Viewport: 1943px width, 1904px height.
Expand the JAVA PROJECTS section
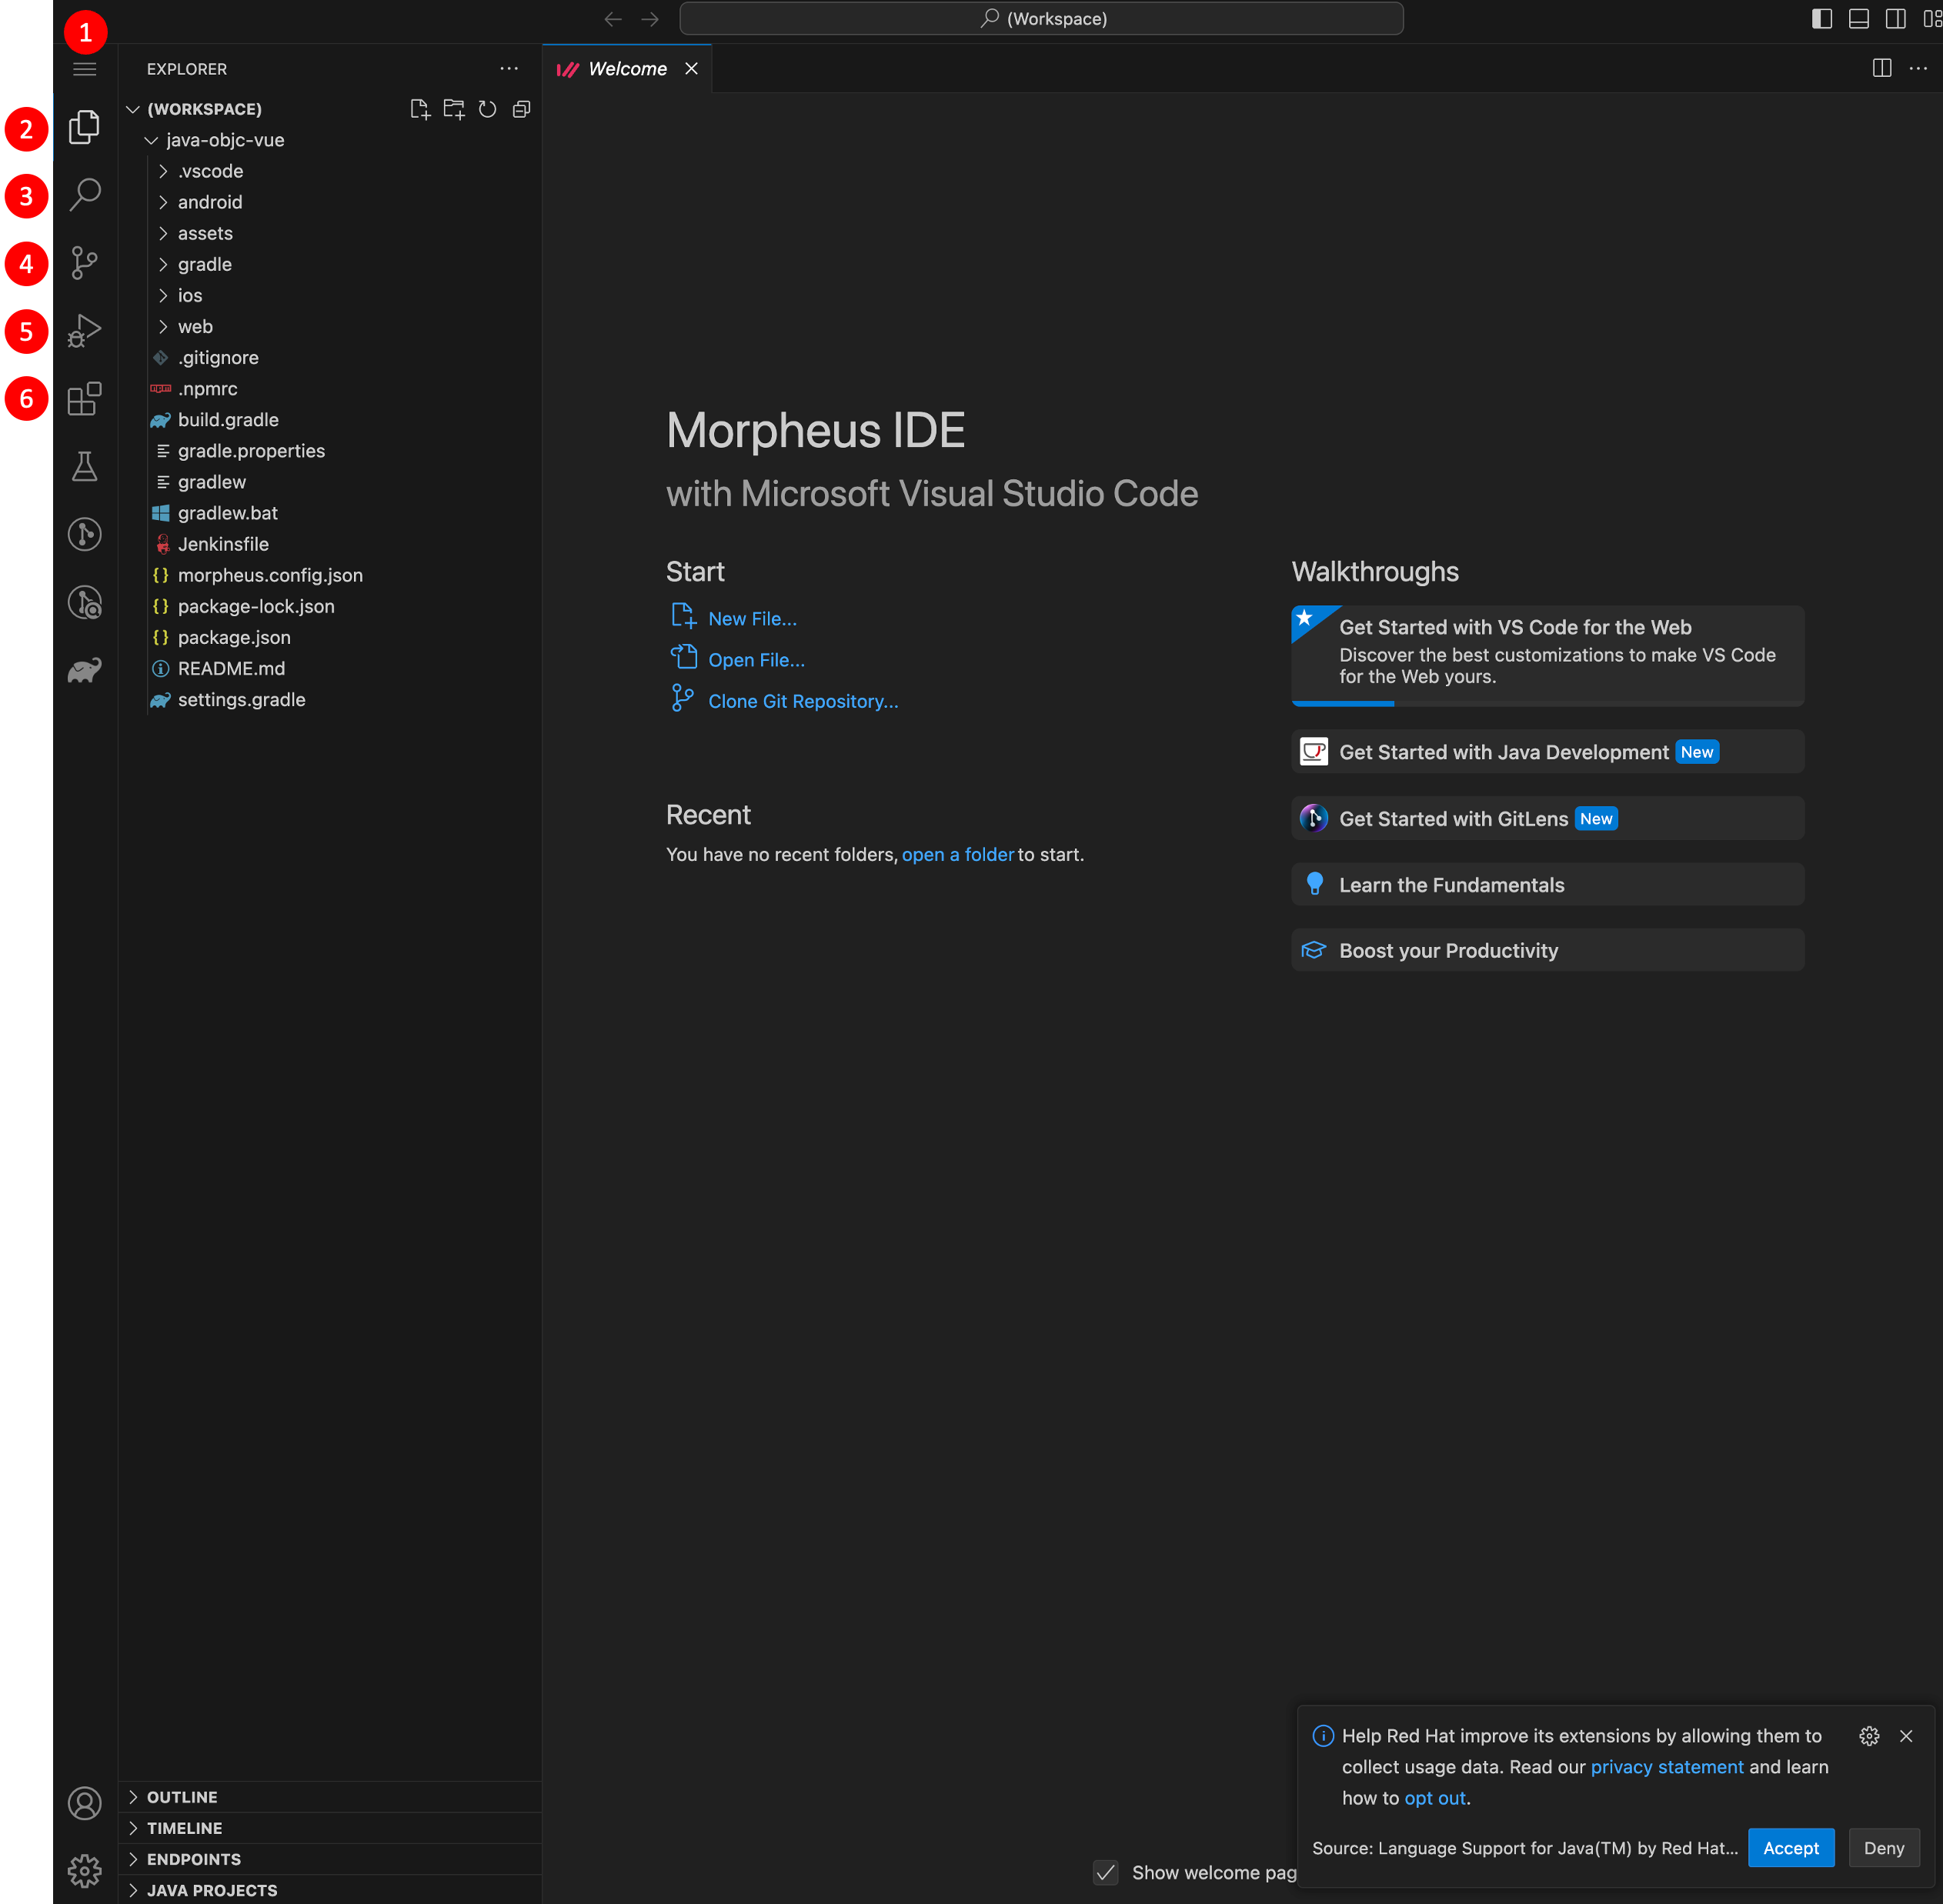(x=211, y=1890)
